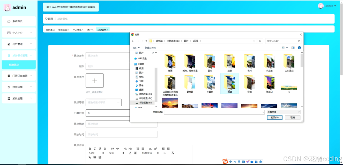Focus the 景点名称 input field
Screen dimensions: 343x165
[108, 56]
